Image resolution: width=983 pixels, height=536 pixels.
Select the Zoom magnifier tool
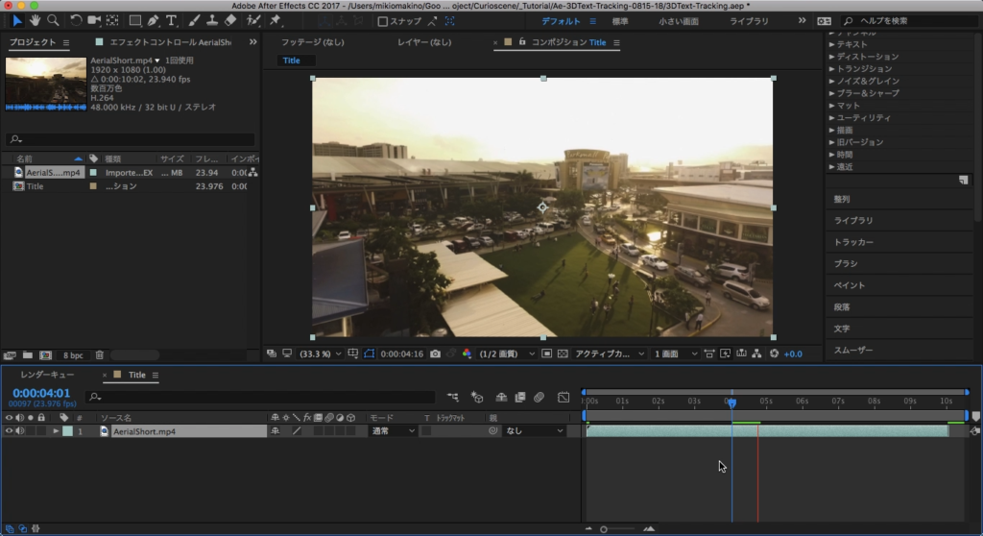[53, 20]
